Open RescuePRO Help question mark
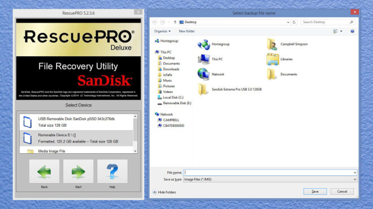373x209 pixels. pos(112,171)
